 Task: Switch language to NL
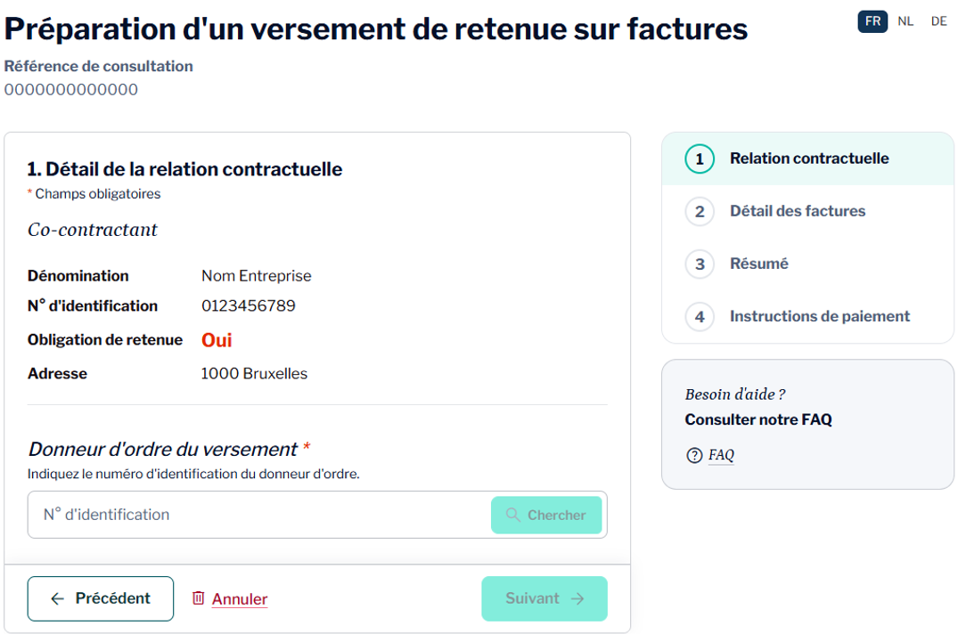(x=905, y=21)
